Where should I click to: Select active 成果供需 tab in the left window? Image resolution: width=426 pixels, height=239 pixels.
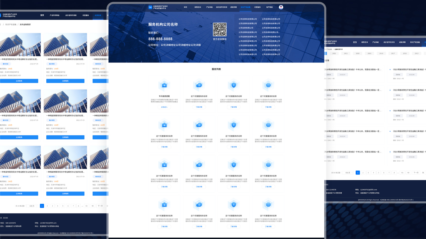98,15
